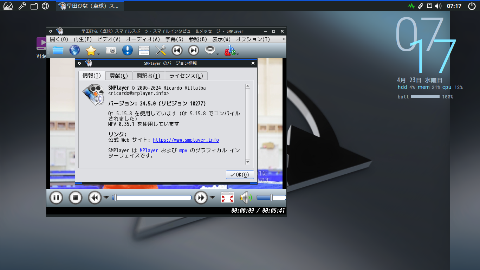Close the バージョン情報 dialog
Image resolution: width=480 pixels, height=270 pixels.
[x=253, y=63]
